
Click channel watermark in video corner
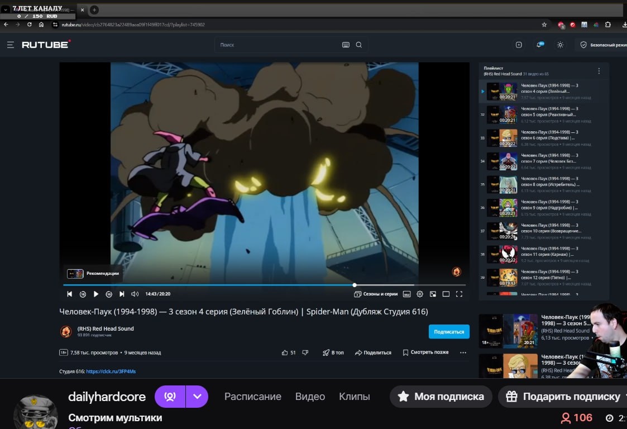[456, 271]
